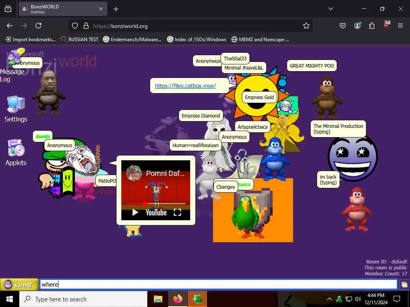This screenshot has width=410, height=307.
Task: Click the Clippy paperclip character
Action: click(x=243, y=163)
